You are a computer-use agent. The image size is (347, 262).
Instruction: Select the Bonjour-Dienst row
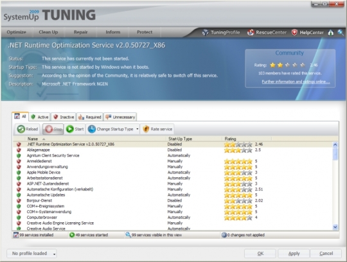173,201
